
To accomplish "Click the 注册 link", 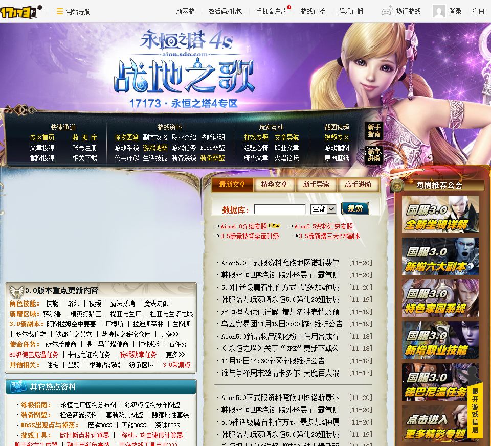I will click(x=478, y=12).
